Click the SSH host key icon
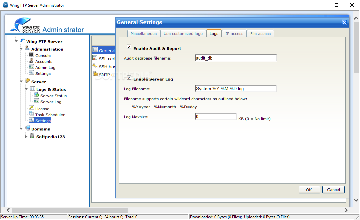This screenshot has height=220, width=360. pyautogui.click(x=95, y=66)
